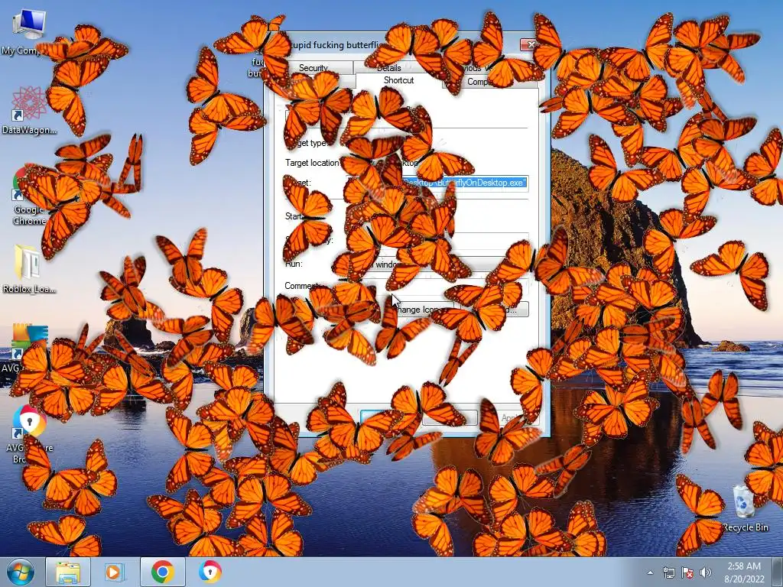Open the My Computer desktop icon

coord(28,31)
